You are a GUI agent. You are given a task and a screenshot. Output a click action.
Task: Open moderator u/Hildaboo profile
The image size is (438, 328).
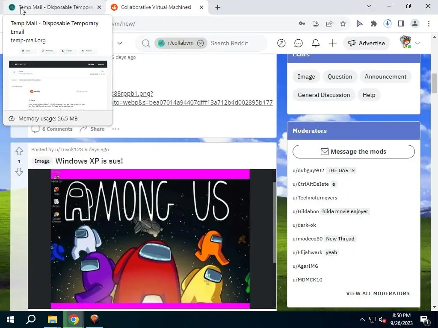[x=305, y=211]
